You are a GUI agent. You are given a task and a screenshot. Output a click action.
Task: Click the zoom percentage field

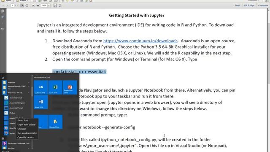pyautogui.click(x=44, y=5)
